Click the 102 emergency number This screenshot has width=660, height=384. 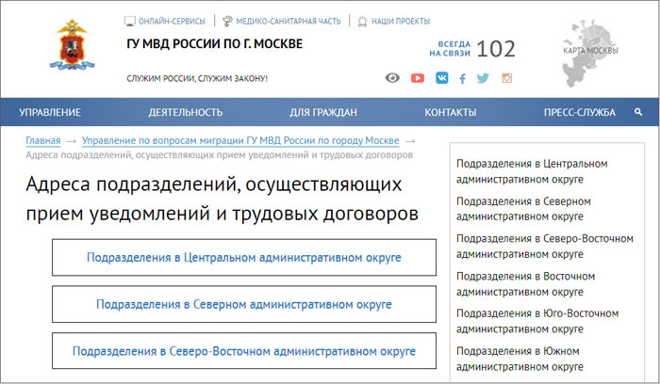[496, 49]
